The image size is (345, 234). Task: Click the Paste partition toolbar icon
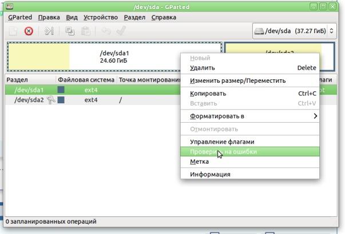(86, 31)
